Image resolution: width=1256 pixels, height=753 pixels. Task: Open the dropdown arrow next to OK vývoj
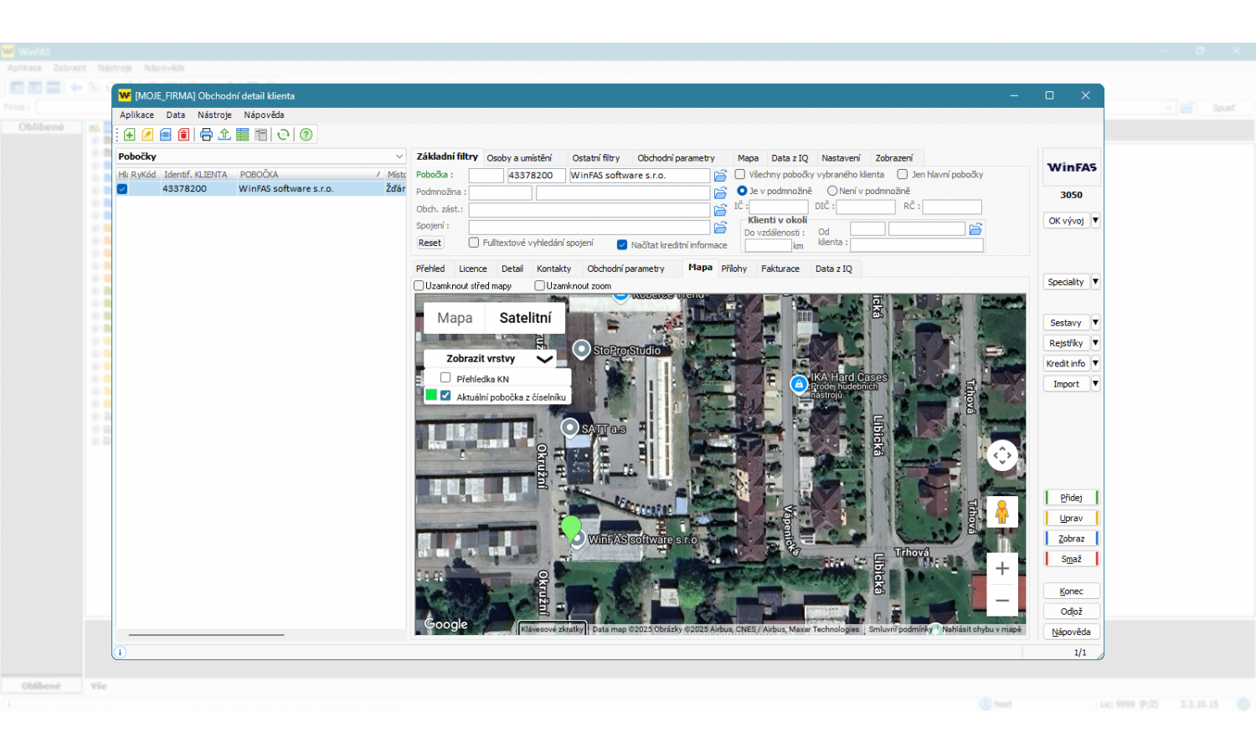(x=1095, y=221)
